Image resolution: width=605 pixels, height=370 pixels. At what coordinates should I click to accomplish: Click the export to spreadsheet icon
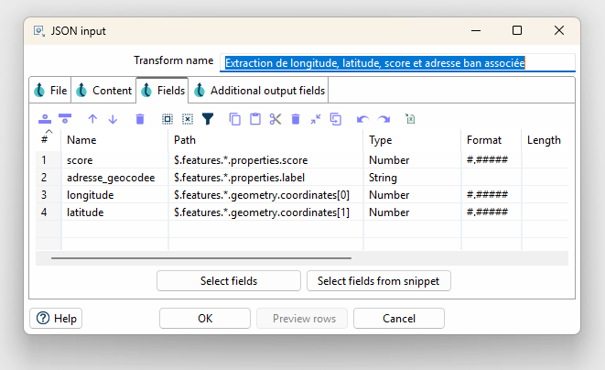point(410,119)
